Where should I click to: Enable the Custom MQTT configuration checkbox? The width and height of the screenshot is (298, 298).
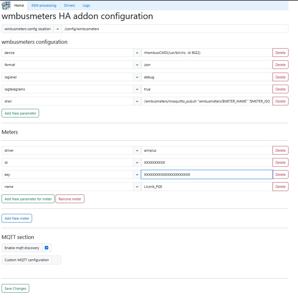point(56,260)
